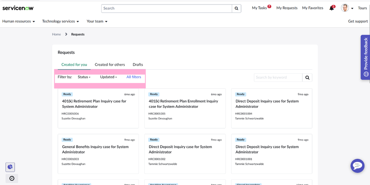Click the clock history icon button
370x185 pixels.
tap(12, 178)
